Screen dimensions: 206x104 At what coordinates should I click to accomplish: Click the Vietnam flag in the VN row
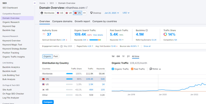(43, 79)
